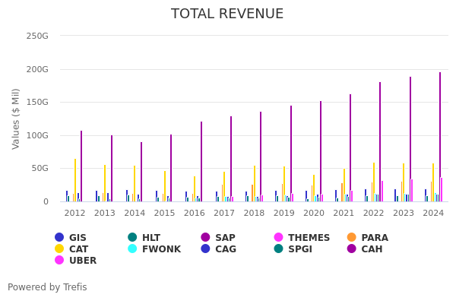456x304 pixels.
Task: Click the Powered by Trefis link
Action: click(47, 287)
